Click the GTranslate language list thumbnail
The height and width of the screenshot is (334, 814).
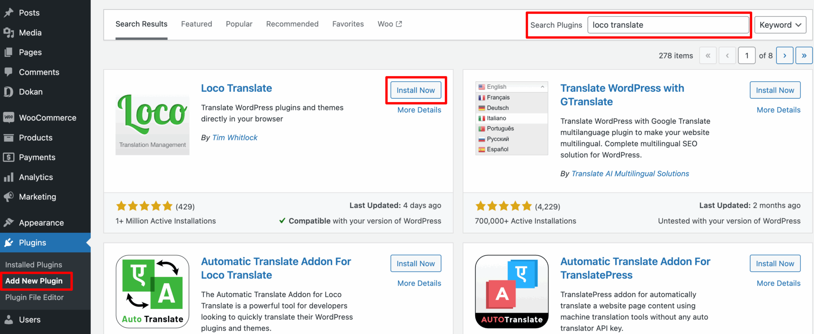point(512,118)
